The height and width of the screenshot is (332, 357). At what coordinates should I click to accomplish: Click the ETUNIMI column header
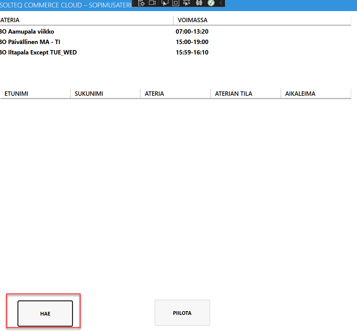16,94
